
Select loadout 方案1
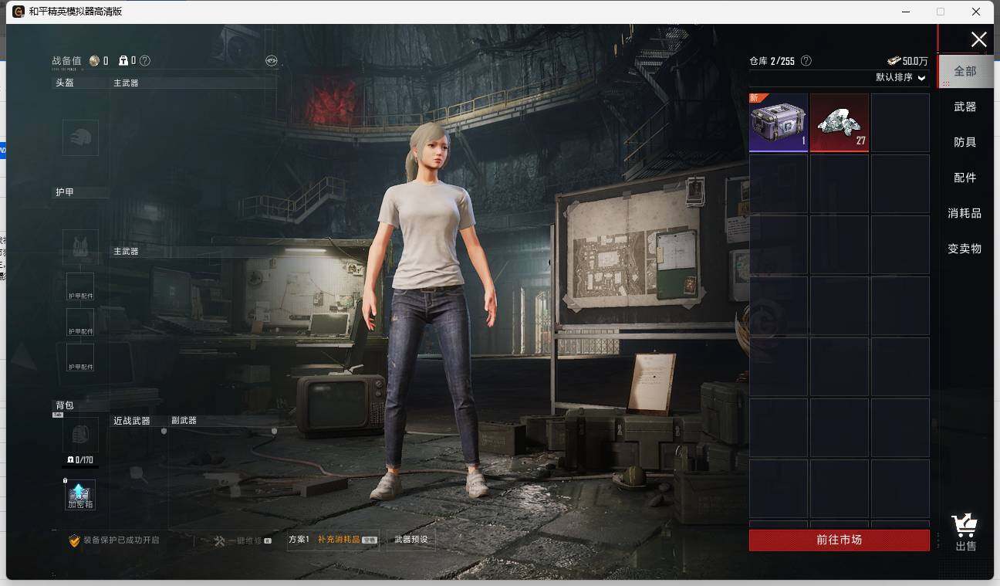point(299,540)
